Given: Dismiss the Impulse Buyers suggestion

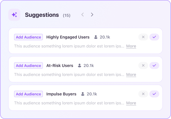Looking at the screenshot, I should [143, 94].
